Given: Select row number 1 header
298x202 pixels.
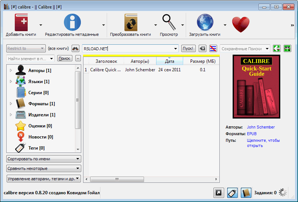Looking at the screenshot, I should 86,70.
